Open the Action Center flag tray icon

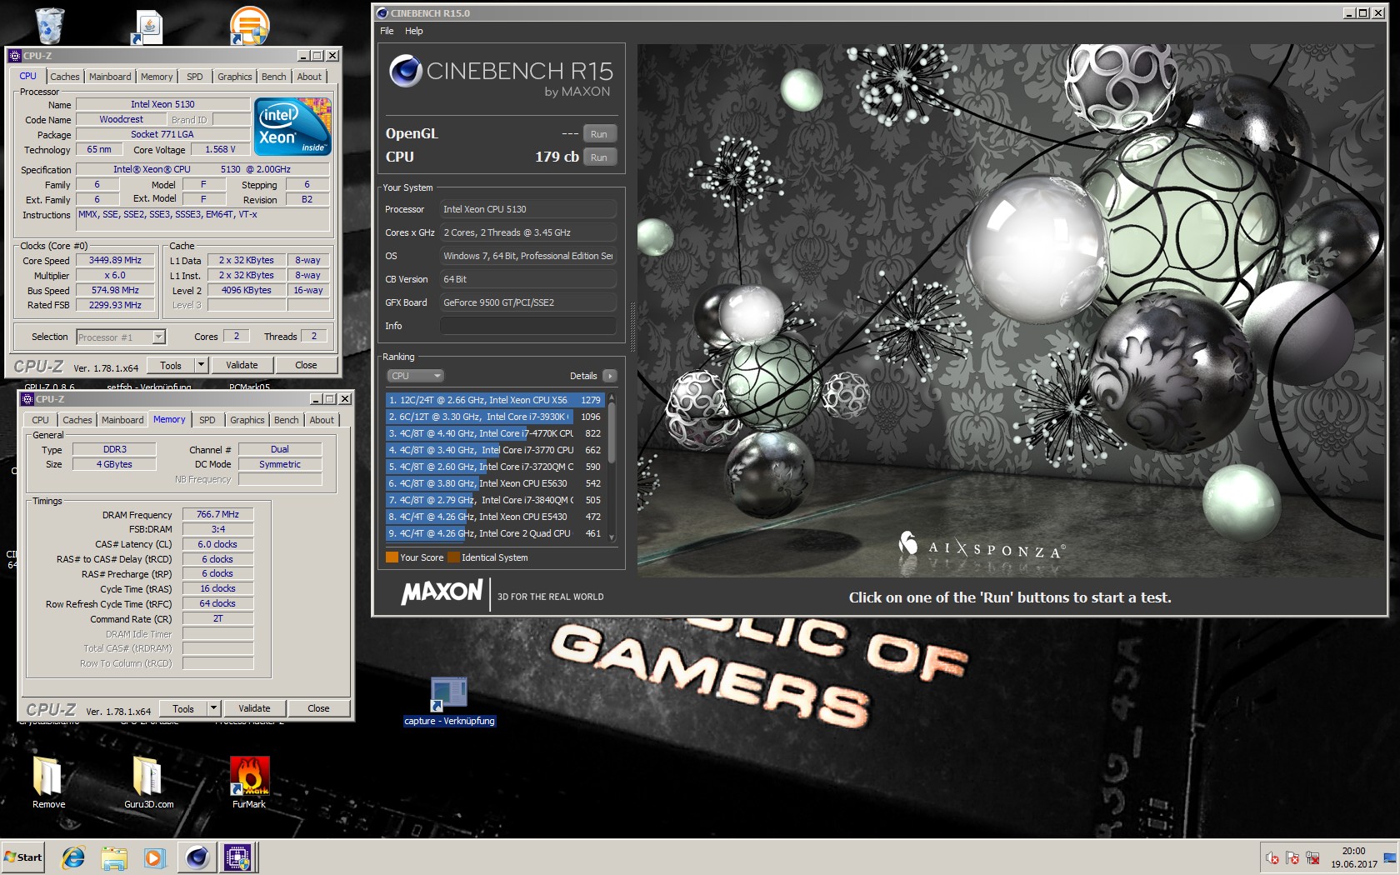coord(1292,857)
